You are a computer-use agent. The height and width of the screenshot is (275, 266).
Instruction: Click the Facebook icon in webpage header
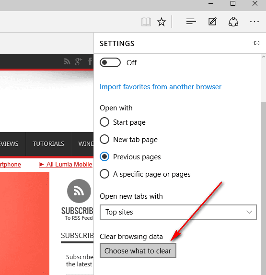coord(90,61)
